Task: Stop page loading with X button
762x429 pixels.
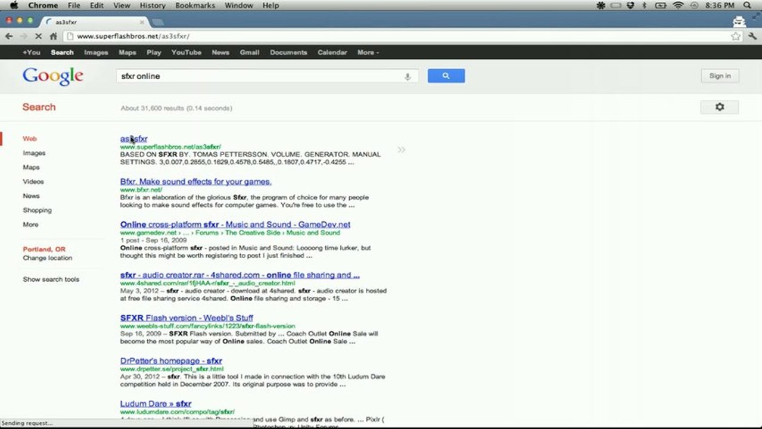Action: [x=38, y=36]
